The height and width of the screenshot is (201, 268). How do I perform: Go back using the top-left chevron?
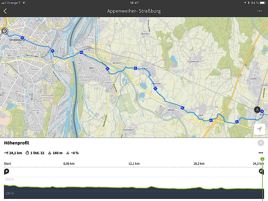pos(5,11)
